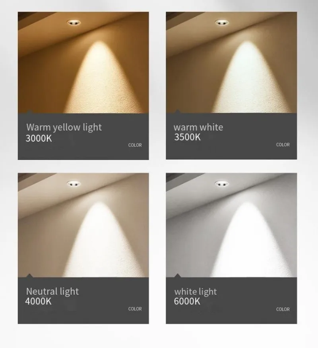Select the white light heading

tap(195, 292)
